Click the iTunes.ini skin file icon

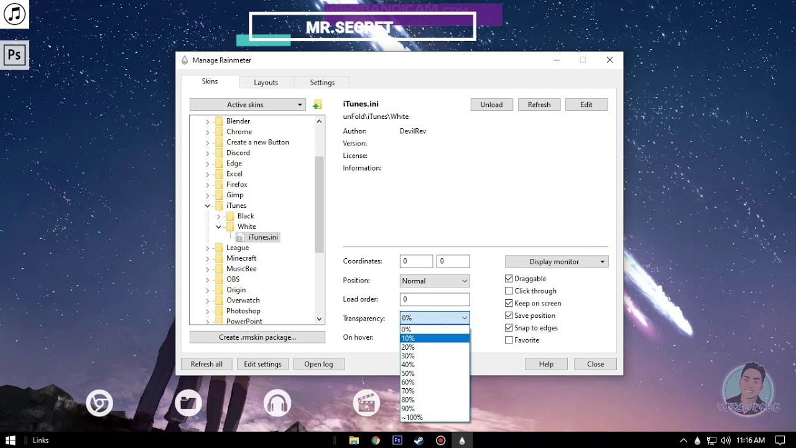tap(240, 237)
